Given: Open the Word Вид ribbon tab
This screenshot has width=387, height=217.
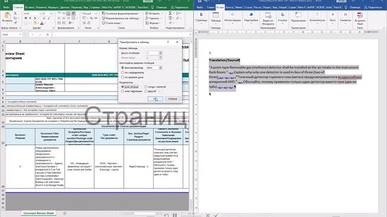Looking at the screenshot, I should tap(275, 7).
